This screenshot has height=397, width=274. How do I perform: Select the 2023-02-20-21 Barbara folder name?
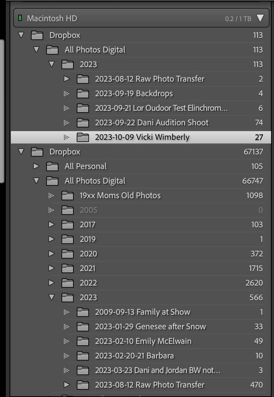[134, 356]
